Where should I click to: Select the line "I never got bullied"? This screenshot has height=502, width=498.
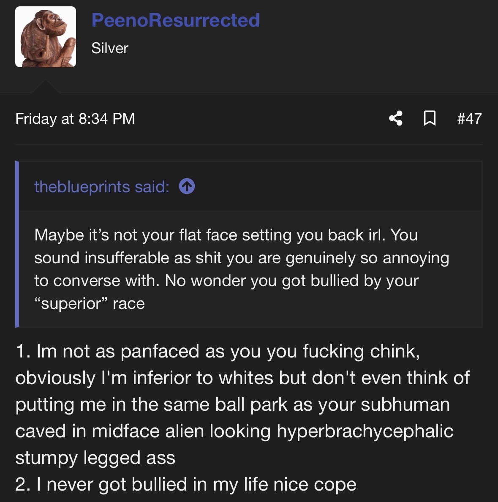(x=185, y=484)
